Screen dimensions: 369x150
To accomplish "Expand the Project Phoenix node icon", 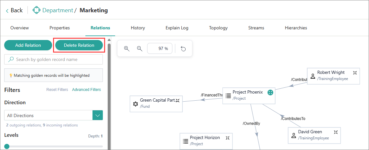I will click(x=270, y=93).
